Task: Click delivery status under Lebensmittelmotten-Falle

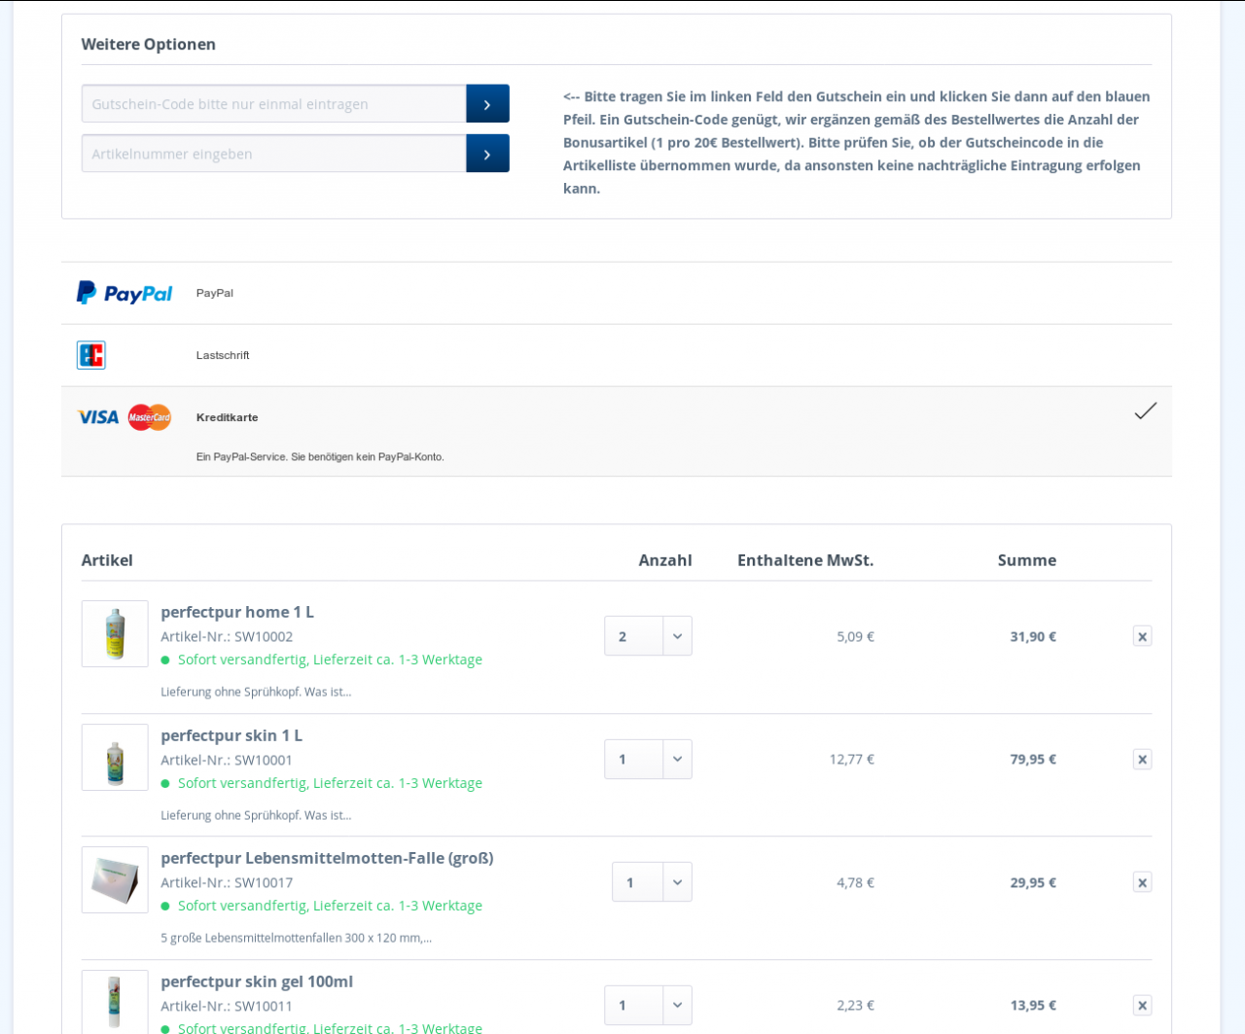Action: click(321, 906)
